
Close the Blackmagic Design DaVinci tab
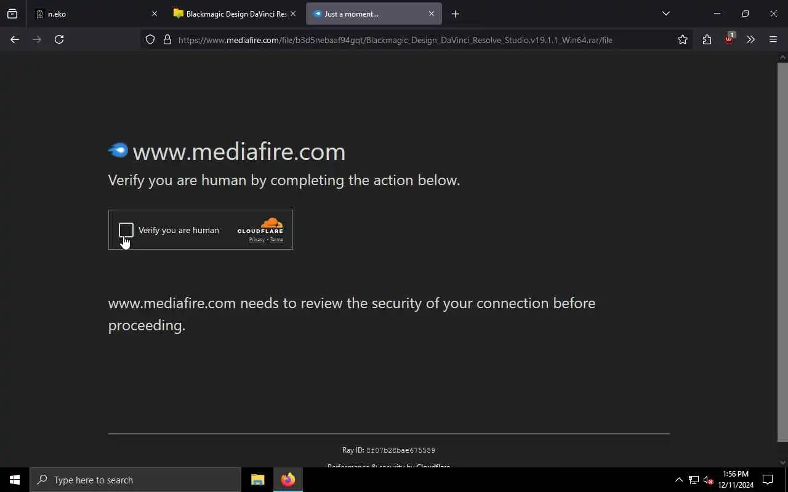[293, 14]
